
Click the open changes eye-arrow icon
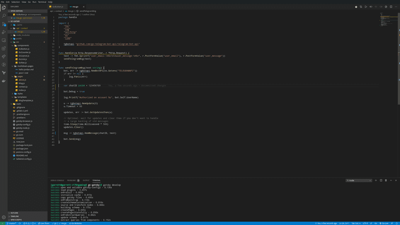(x=371, y=7)
